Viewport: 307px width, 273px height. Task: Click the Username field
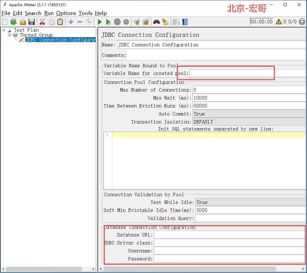click(x=229, y=251)
